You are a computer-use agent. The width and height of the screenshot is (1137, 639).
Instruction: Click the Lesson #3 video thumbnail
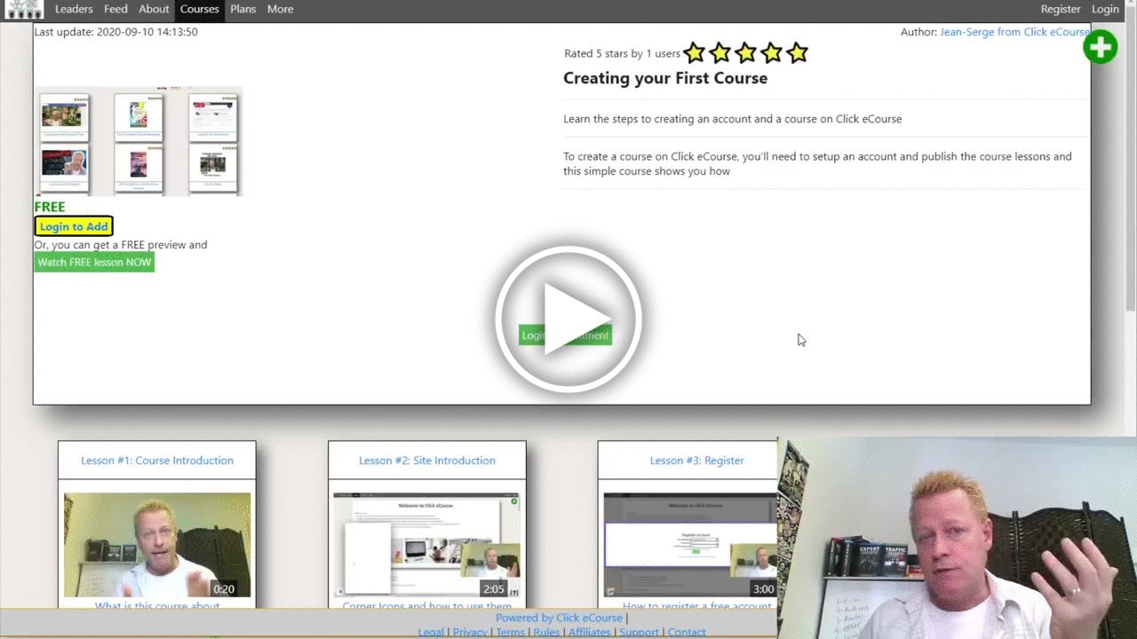tap(690, 545)
